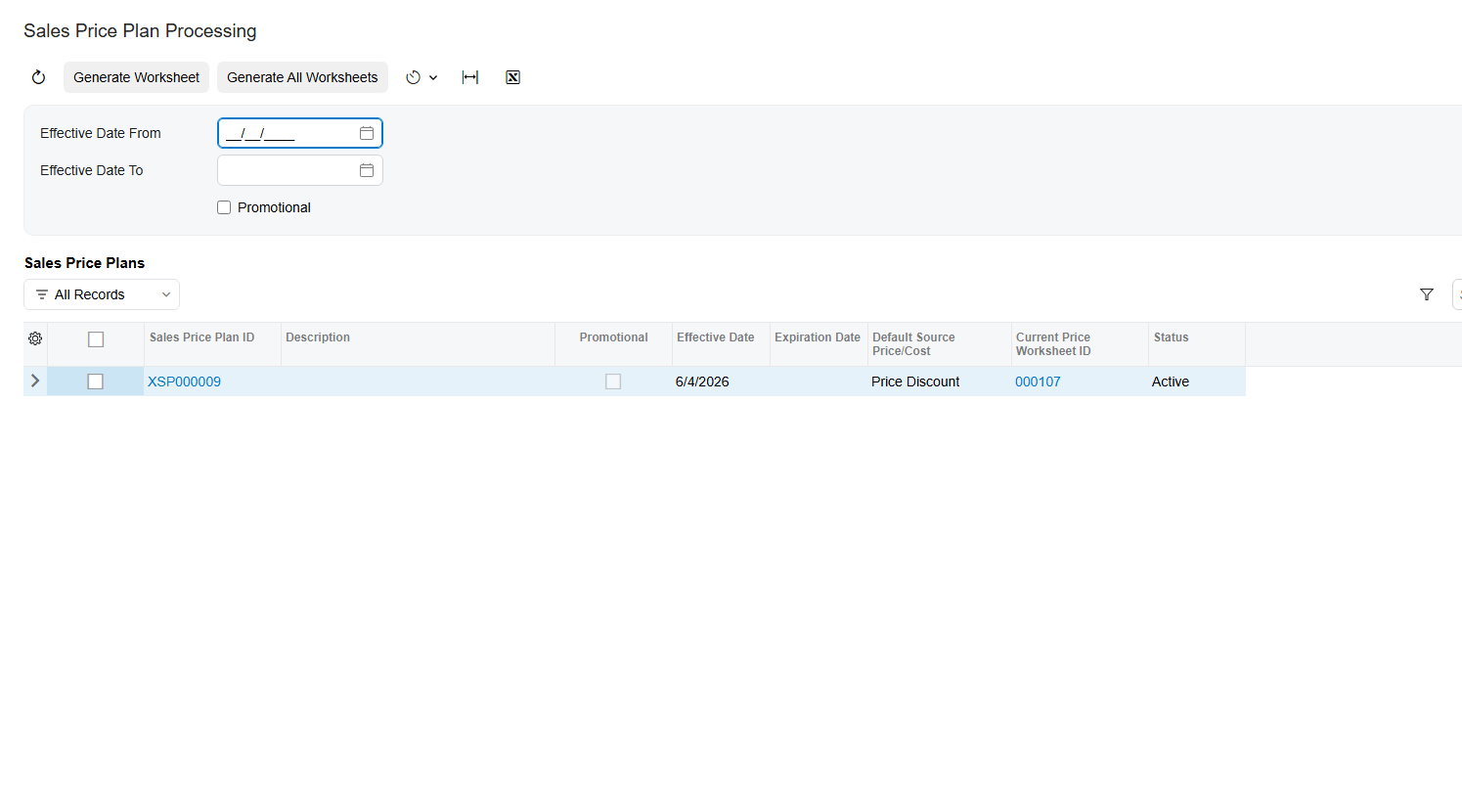Click Generate All Worksheets button
This screenshot has width=1462, height=808.
(x=302, y=77)
